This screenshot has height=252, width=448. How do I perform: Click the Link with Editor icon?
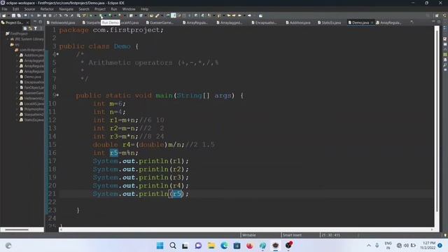(x=30, y=28)
